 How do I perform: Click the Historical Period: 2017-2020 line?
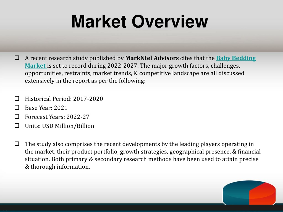[64, 99]
